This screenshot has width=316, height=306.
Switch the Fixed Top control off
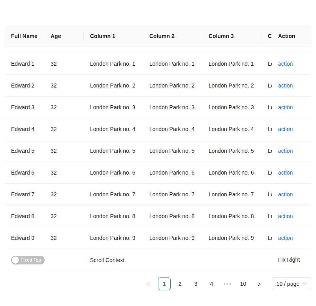coord(28,260)
